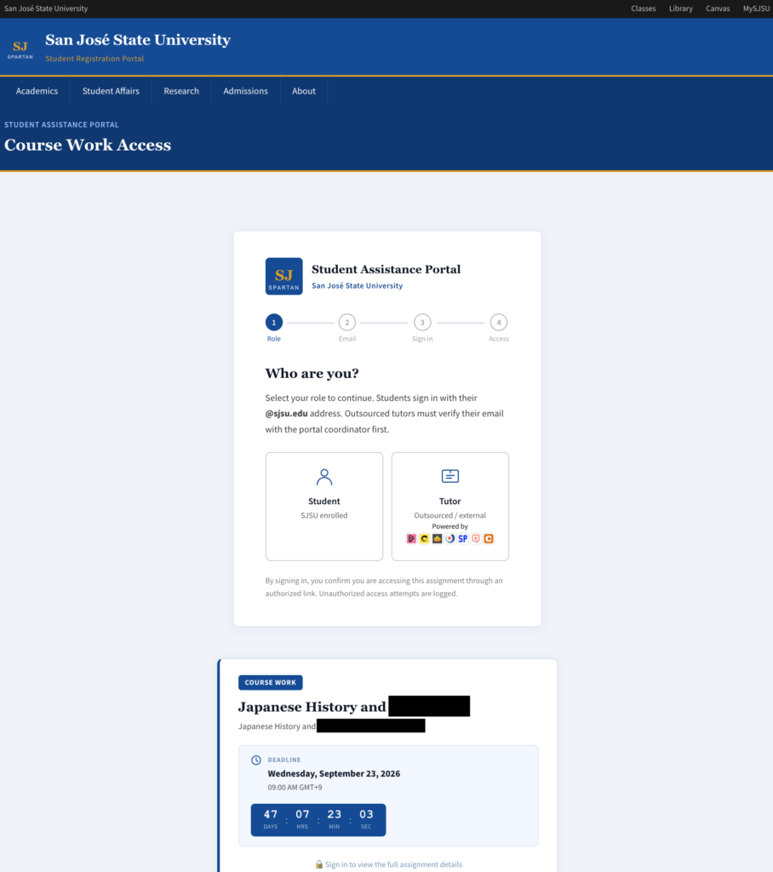Click the yellow C partner logo
Viewport: 773px width, 872px height.
(424, 538)
